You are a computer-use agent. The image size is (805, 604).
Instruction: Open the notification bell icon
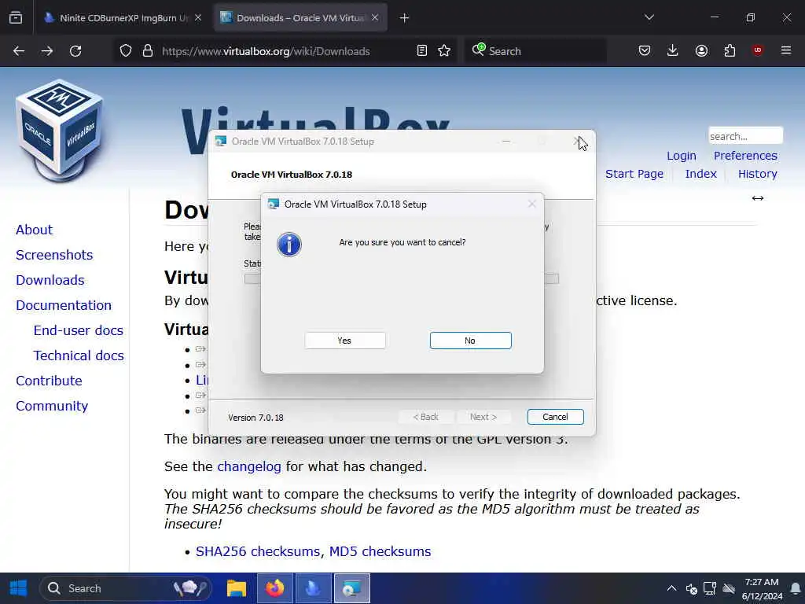coord(796,588)
